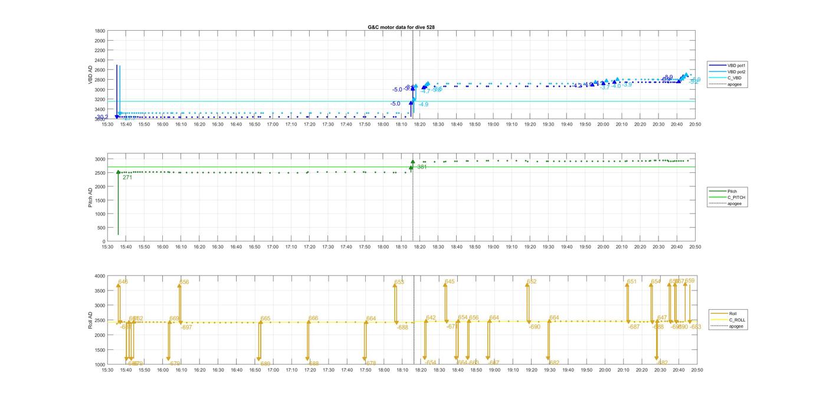Viewport: 826px width, 409px height.
Task: Click the "-683" roll annotation
Action: click(696, 326)
